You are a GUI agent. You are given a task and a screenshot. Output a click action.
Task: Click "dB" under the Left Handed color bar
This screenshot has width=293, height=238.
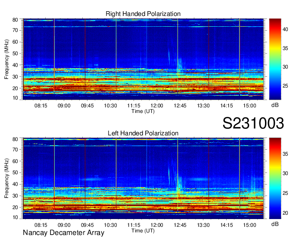tap(275, 224)
